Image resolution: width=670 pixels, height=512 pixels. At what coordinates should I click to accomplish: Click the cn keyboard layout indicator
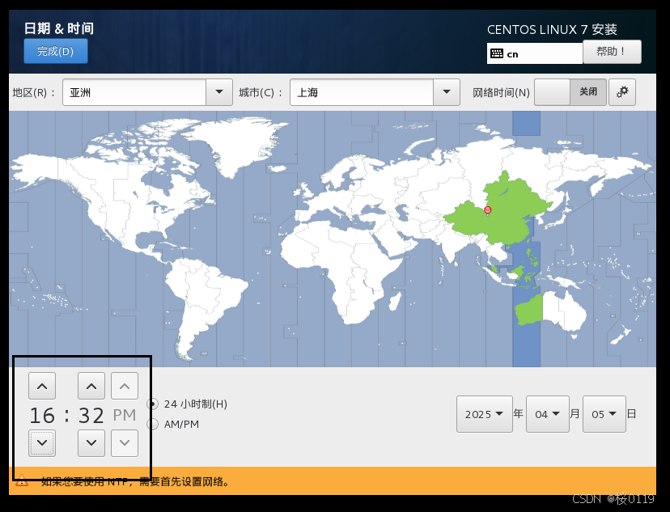coord(534,54)
